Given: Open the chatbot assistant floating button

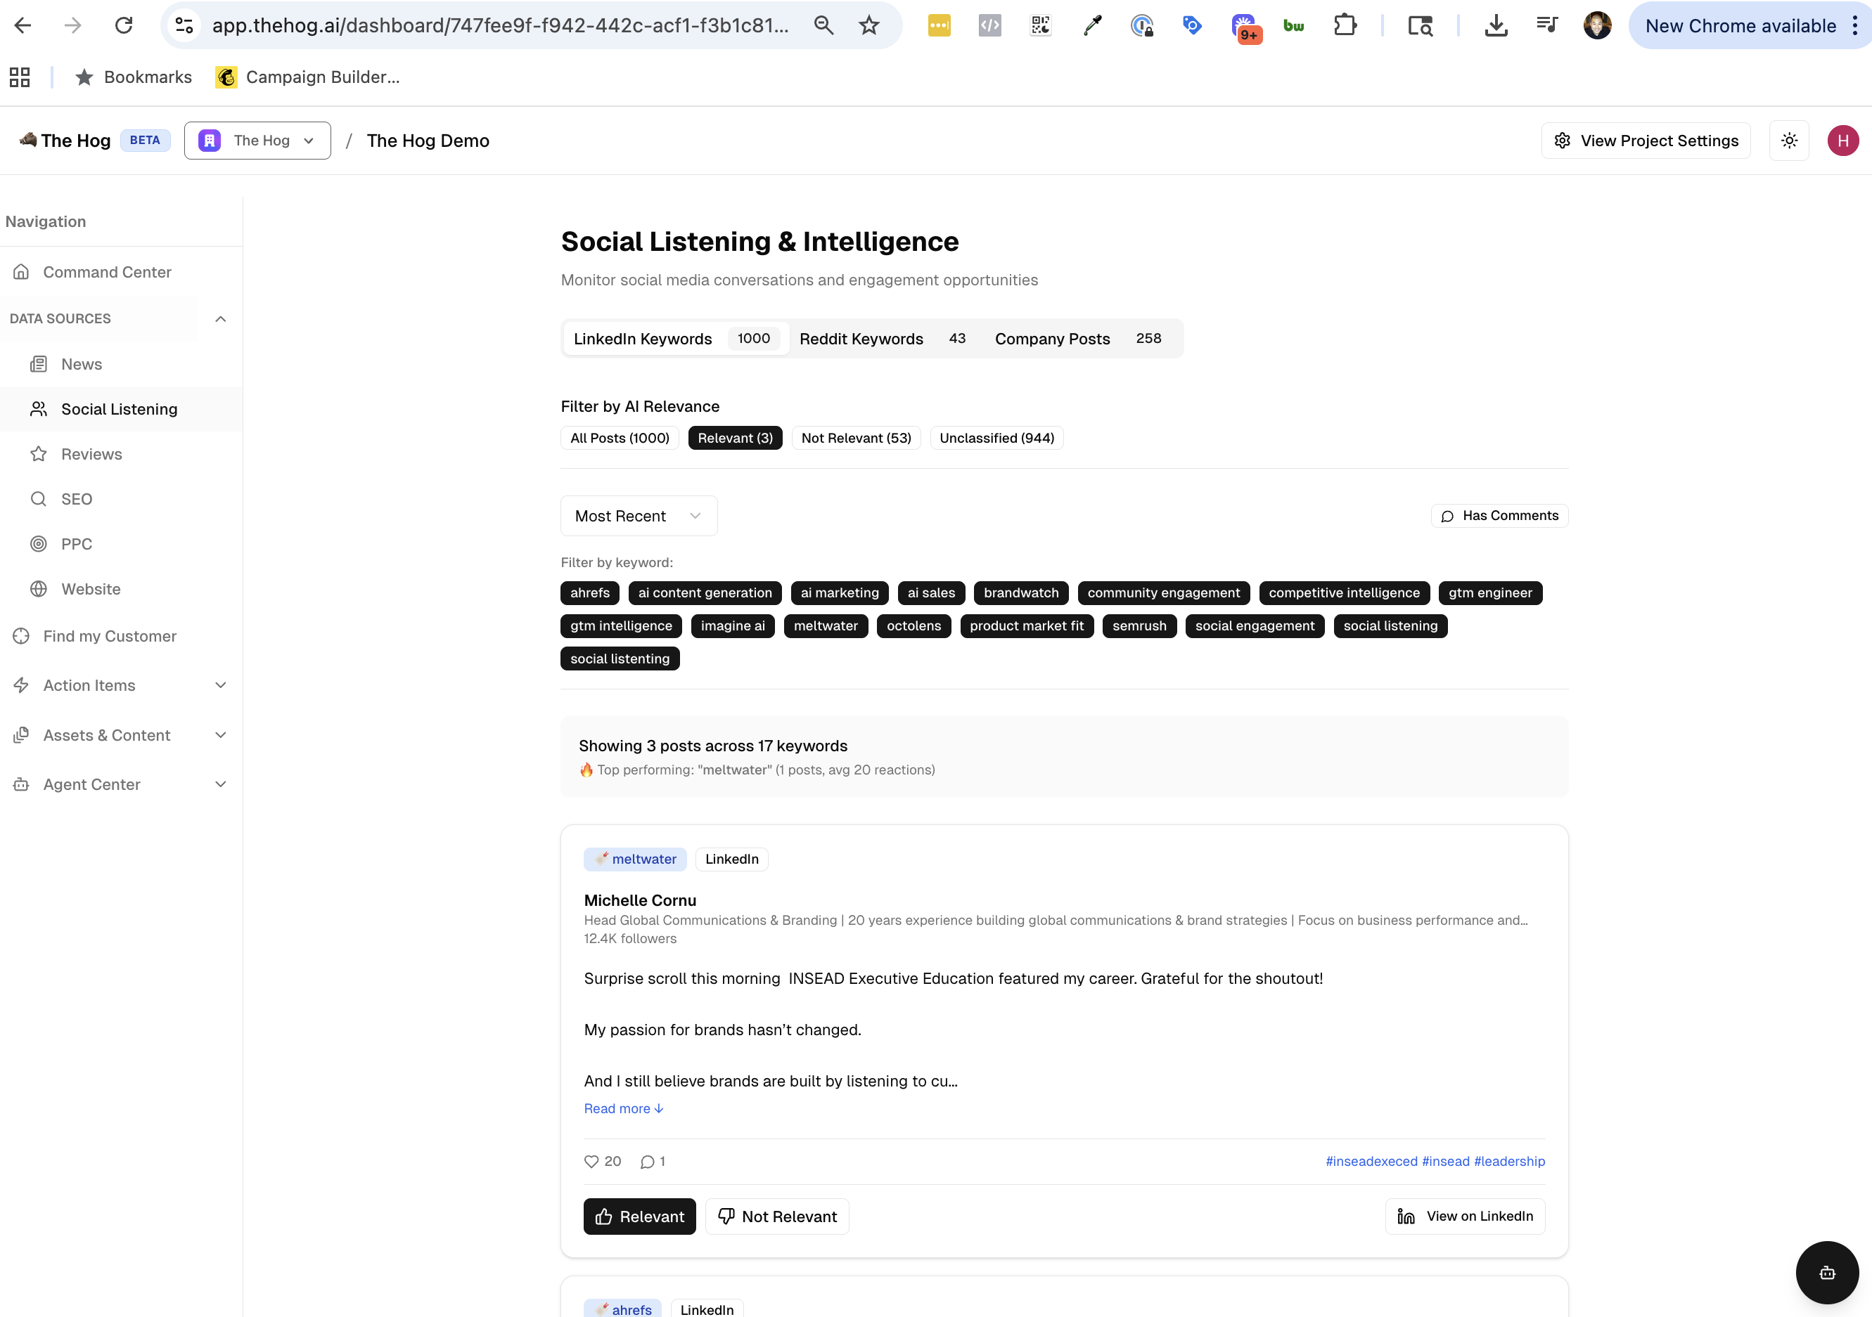Looking at the screenshot, I should pyautogui.click(x=1826, y=1272).
